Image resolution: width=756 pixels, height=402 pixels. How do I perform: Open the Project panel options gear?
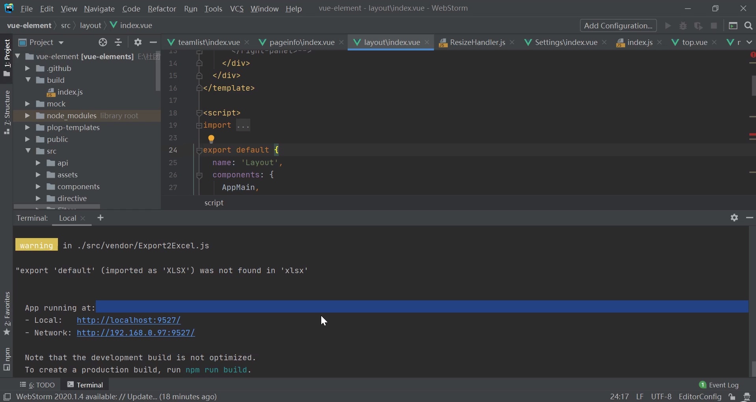[138, 42]
